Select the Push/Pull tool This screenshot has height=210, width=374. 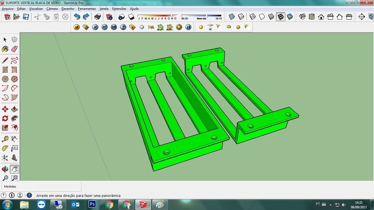pyautogui.click(x=14, y=108)
